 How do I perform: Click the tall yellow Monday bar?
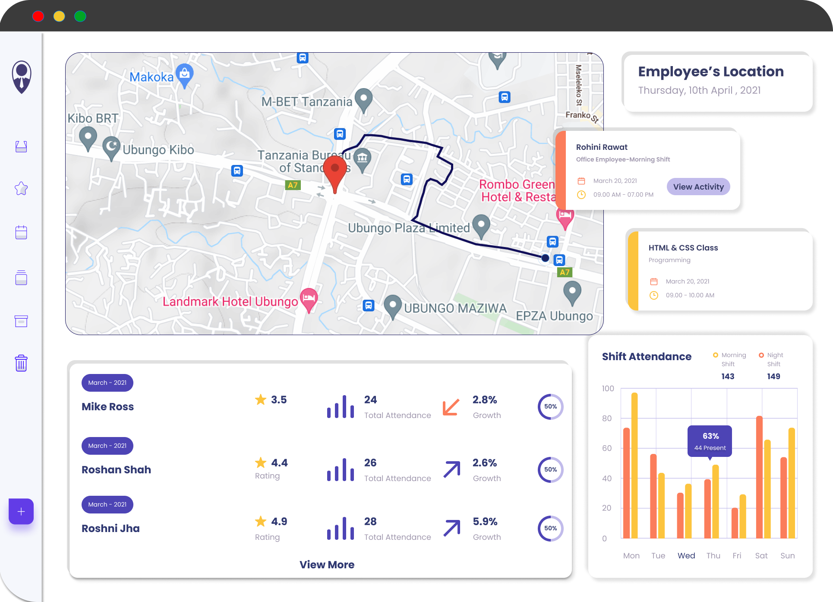(634, 465)
